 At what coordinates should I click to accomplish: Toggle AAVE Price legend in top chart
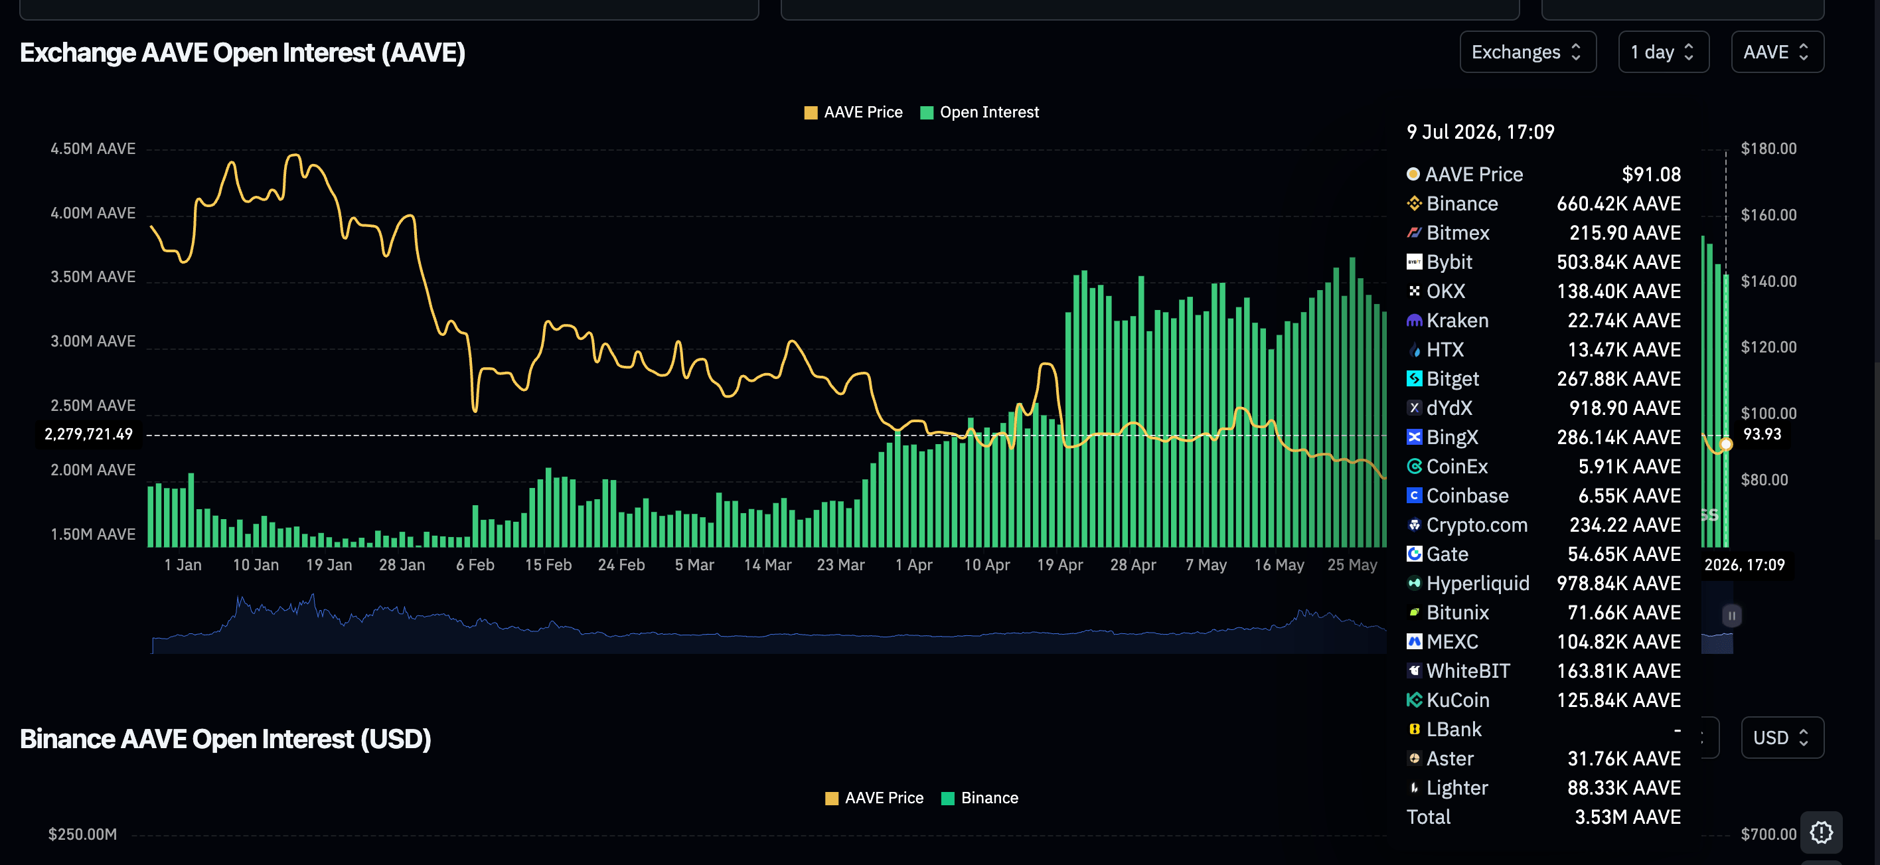[853, 112]
